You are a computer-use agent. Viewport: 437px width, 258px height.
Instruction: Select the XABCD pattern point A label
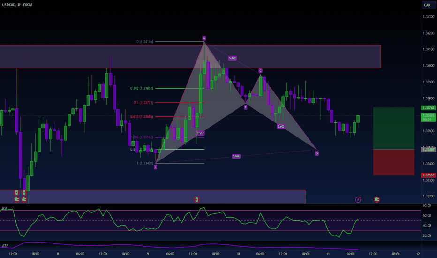[204, 38]
